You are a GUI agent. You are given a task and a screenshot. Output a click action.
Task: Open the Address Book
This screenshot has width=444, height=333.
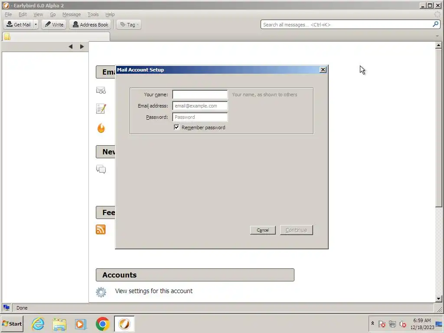91,25
